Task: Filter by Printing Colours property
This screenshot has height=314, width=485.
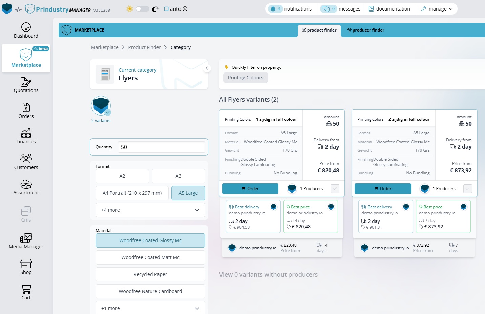Action: pos(246,78)
